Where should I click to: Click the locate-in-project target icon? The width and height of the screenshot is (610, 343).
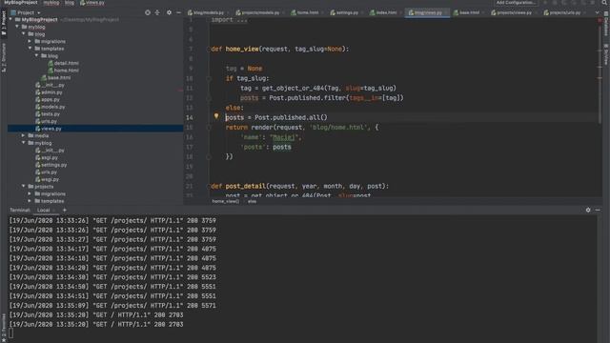(148, 12)
